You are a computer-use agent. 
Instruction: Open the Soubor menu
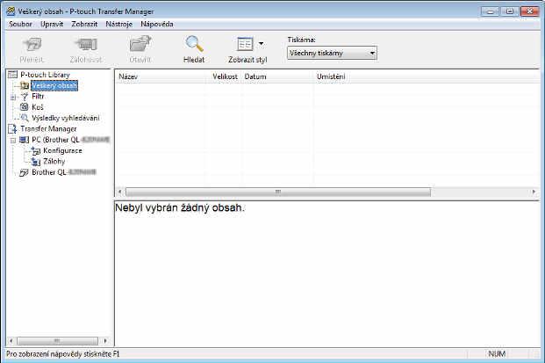[20, 24]
